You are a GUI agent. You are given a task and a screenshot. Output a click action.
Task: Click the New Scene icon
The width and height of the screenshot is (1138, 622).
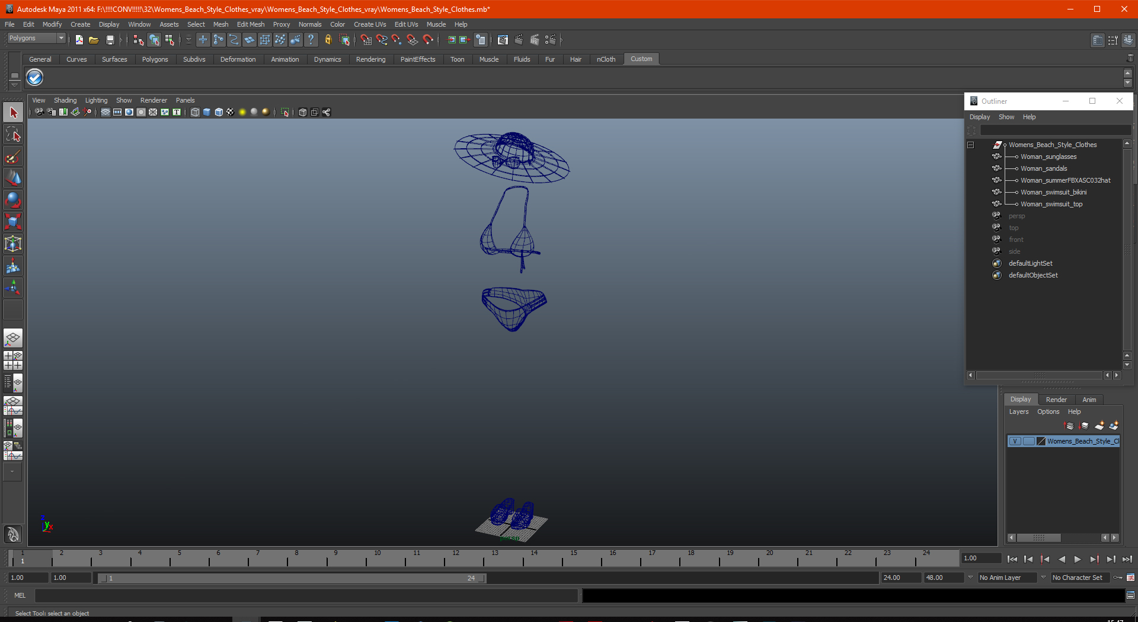point(79,40)
